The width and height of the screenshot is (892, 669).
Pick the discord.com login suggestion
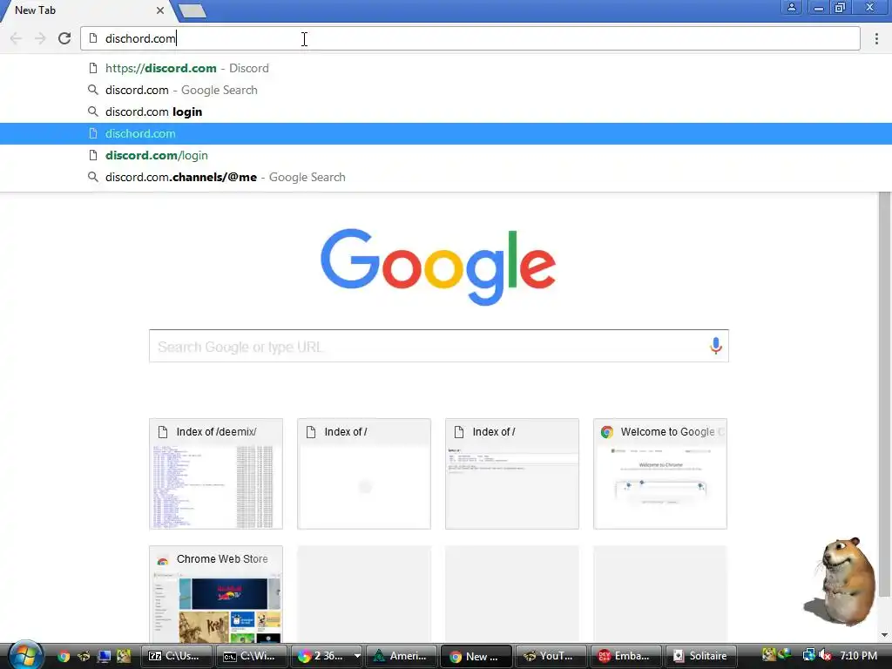[446, 111]
